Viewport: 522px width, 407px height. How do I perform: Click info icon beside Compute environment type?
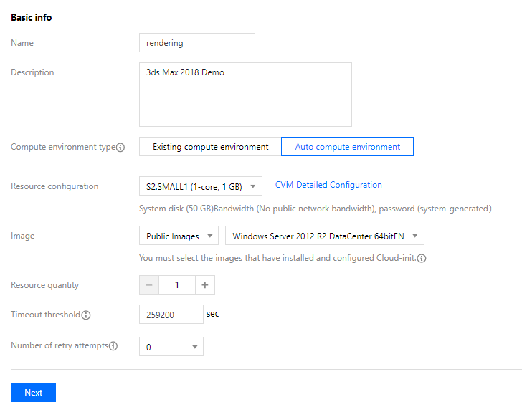[120, 148]
